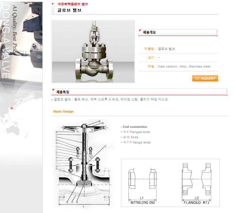The width and height of the screenshot is (235, 213).
Task: Click the red flag icon beside 제품특징
Action: click(x=53, y=90)
